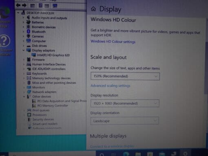This screenshot has height=156, width=208.
Task: Open Advanced scaling settings link
Action: (x=111, y=86)
